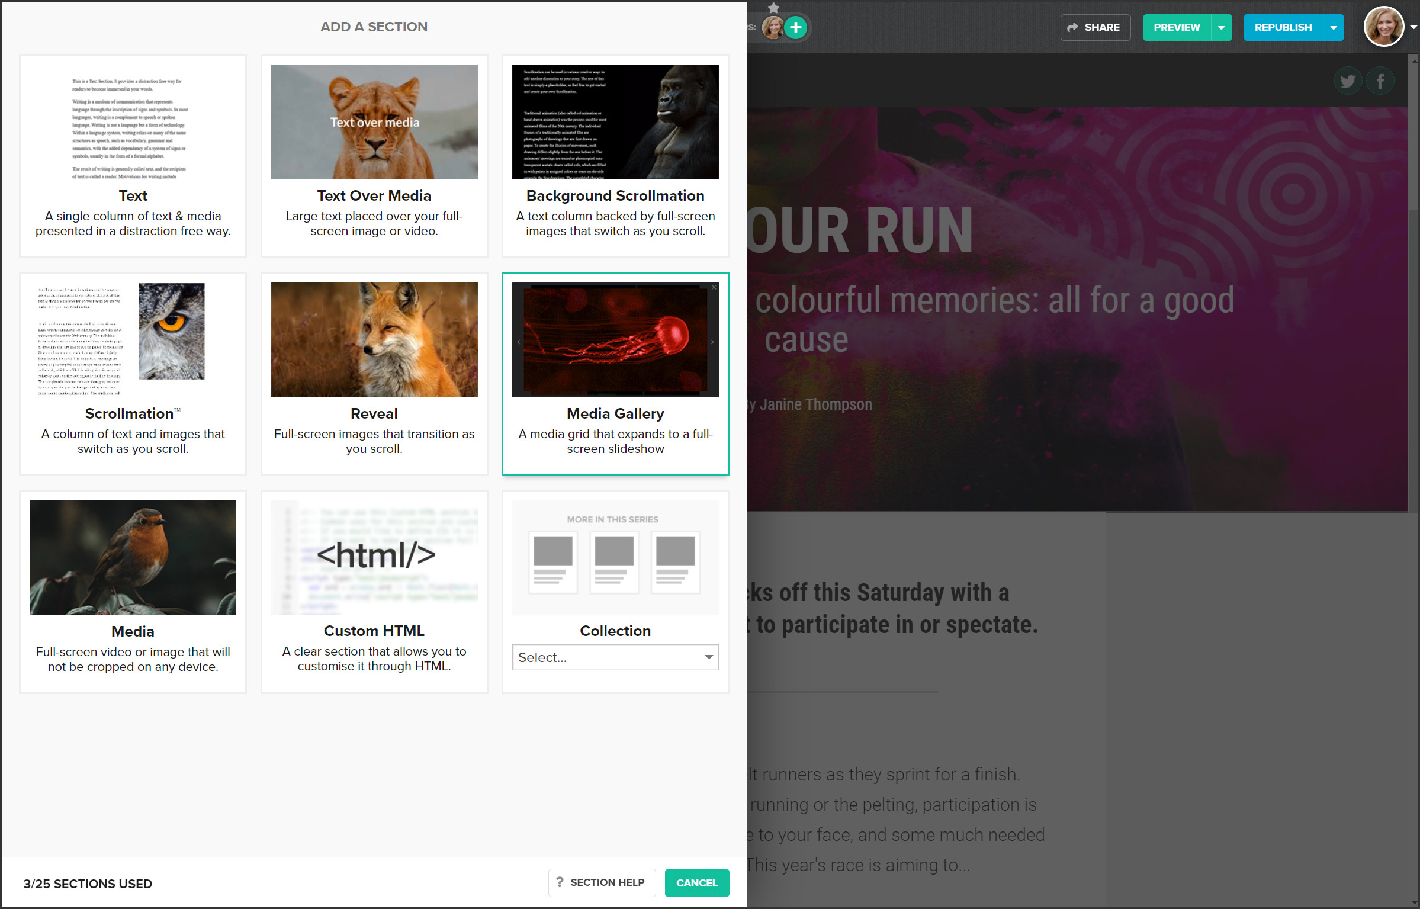Viewport: 1420px width, 909px height.
Task: Pick the Media Gallery section card
Action: click(x=615, y=374)
